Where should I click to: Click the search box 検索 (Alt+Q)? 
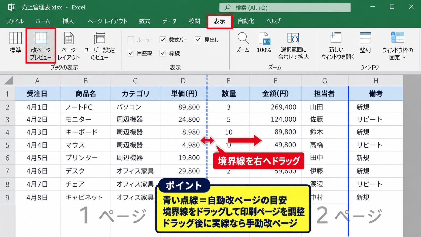[x=285, y=8]
